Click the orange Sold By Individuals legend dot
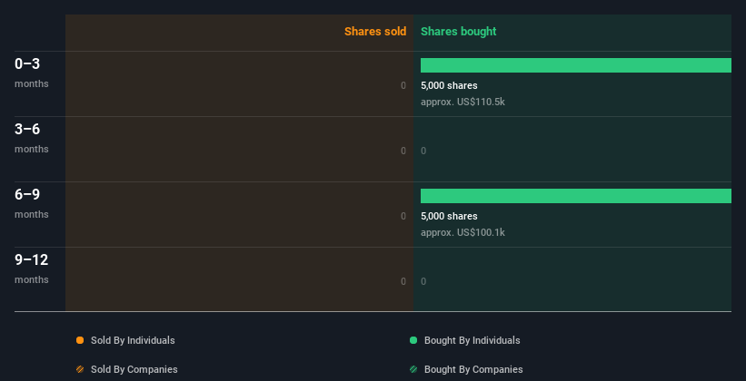The width and height of the screenshot is (746, 381). point(80,340)
